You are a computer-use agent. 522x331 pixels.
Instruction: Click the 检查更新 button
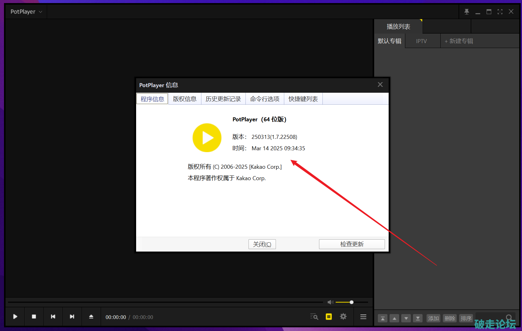click(x=352, y=244)
